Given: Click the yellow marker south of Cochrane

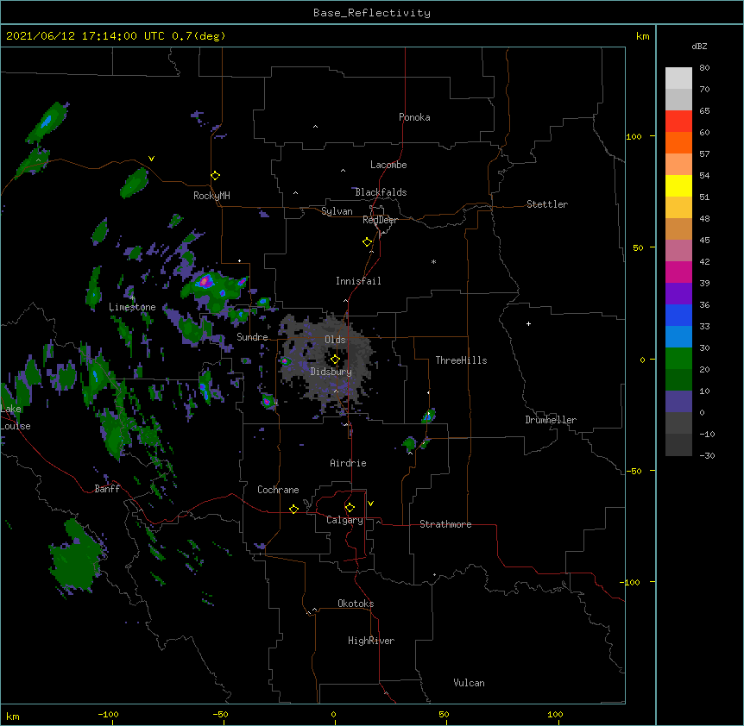Looking at the screenshot, I should point(293,509).
